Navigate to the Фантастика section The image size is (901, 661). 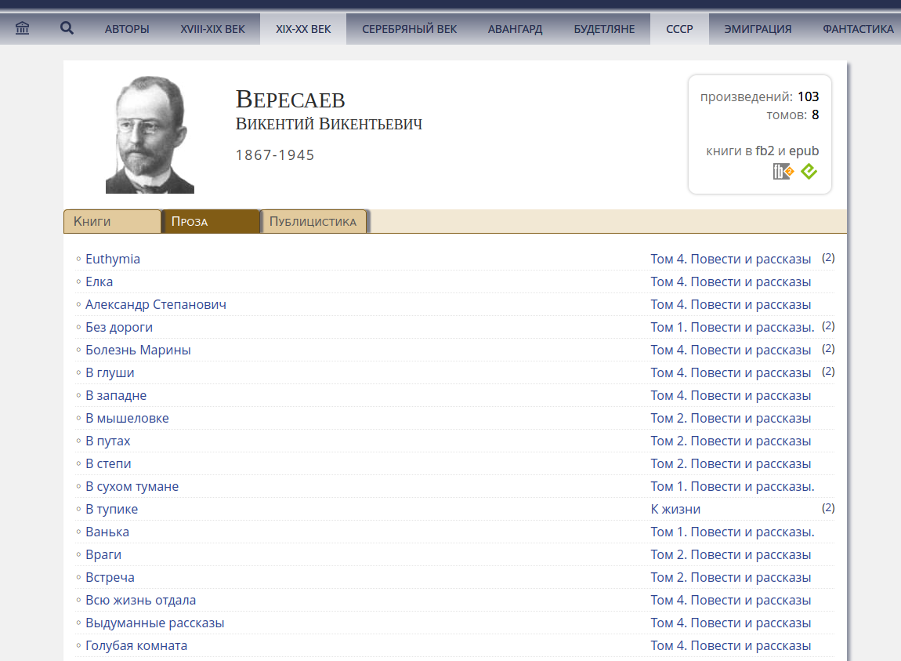[858, 29]
